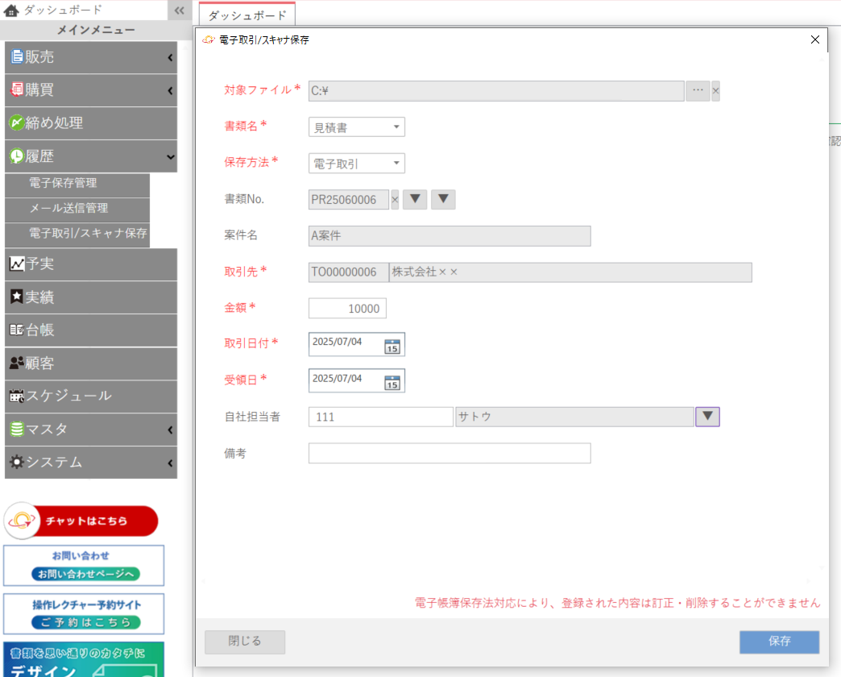841x677 pixels.
Task: Click the 保存 button
Action: point(779,642)
